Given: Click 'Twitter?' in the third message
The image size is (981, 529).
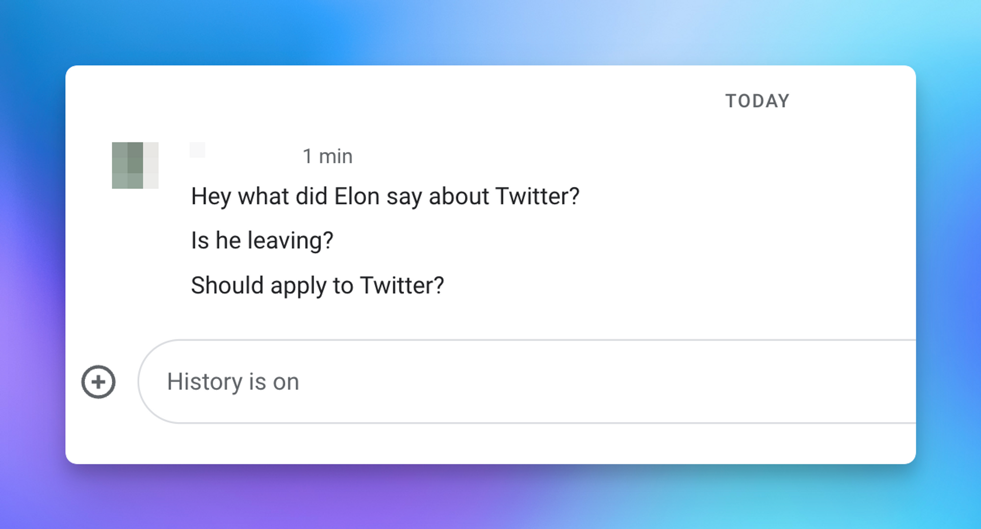Looking at the screenshot, I should (x=402, y=285).
